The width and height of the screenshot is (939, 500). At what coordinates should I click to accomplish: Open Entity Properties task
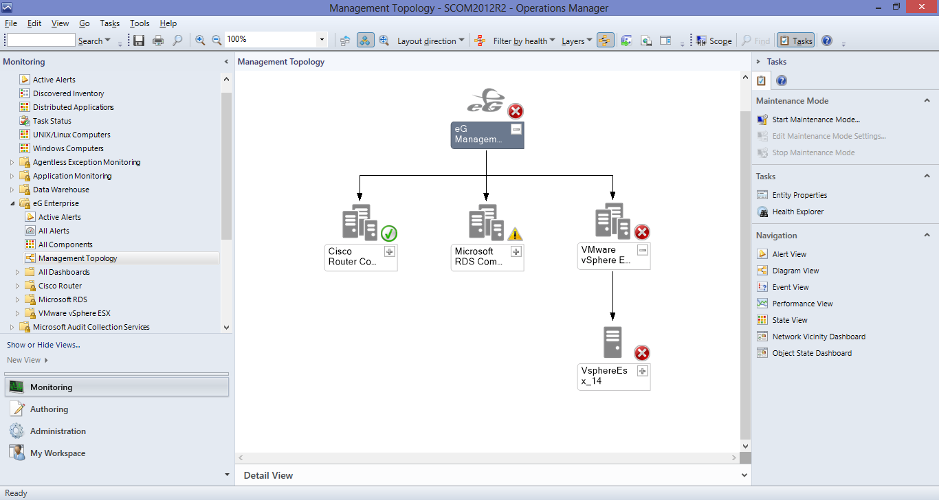coord(799,195)
